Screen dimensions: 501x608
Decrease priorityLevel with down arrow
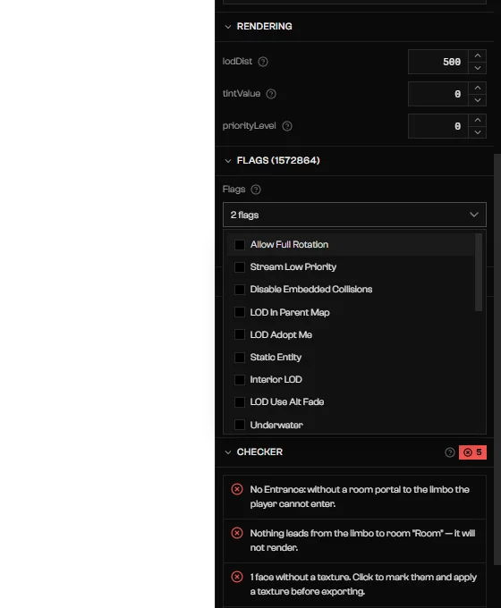click(x=478, y=132)
